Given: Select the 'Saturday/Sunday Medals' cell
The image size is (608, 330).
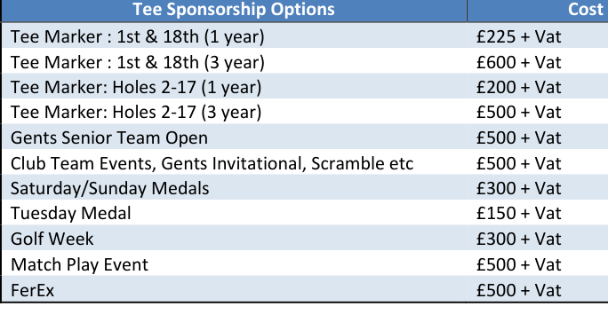Looking at the screenshot, I should [x=234, y=188].
